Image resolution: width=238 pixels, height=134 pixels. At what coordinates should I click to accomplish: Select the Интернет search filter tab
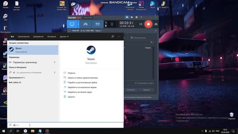point(52,36)
